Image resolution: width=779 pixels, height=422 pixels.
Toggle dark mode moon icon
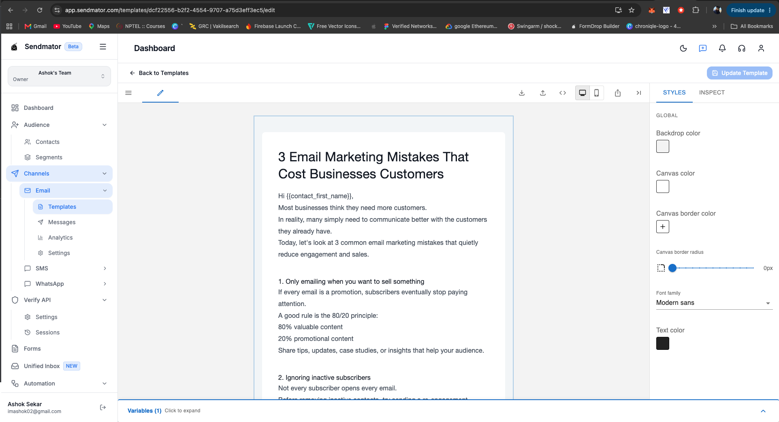click(x=683, y=48)
